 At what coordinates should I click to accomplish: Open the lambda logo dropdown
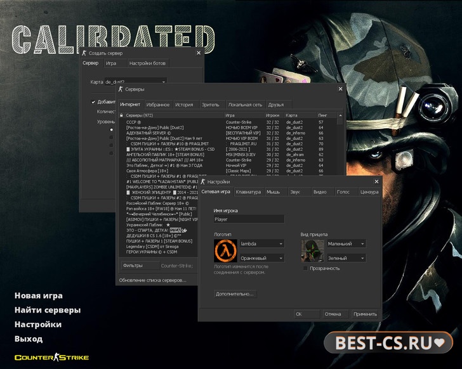click(x=262, y=243)
